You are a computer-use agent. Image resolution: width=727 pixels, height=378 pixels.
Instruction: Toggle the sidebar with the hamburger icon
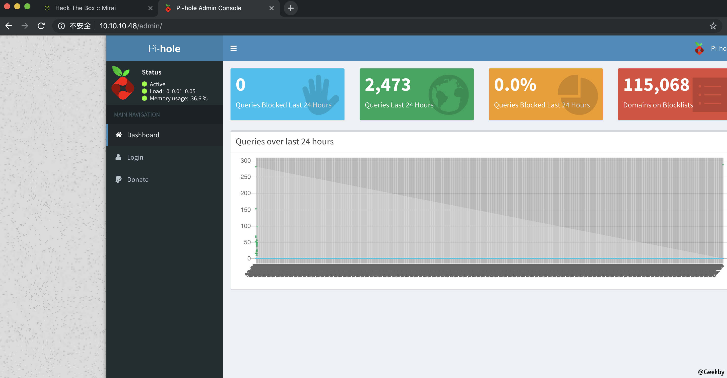(x=233, y=48)
